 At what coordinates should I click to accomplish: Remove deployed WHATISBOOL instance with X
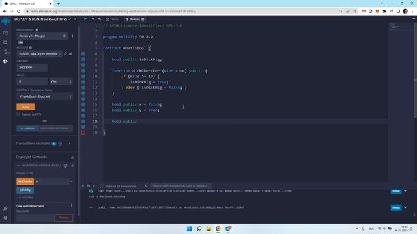pos(72,166)
